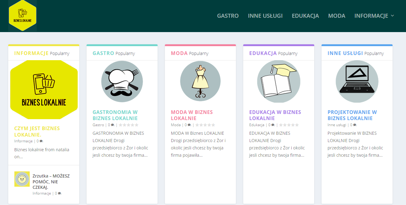Click the Biznes Lokalnie hexagon logo in header
The width and height of the screenshot is (406, 205).
tap(23, 16)
